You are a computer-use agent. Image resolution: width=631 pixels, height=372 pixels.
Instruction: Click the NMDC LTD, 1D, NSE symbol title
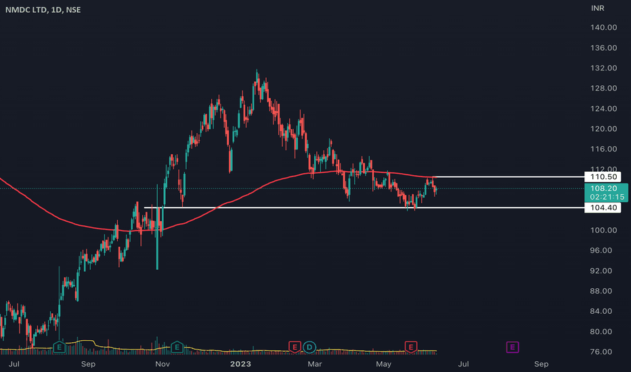[x=43, y=9]
